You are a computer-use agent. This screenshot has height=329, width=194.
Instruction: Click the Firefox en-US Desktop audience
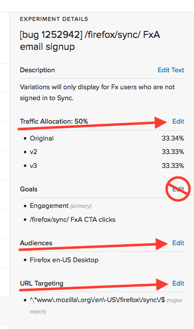click(x=64, y=260)
